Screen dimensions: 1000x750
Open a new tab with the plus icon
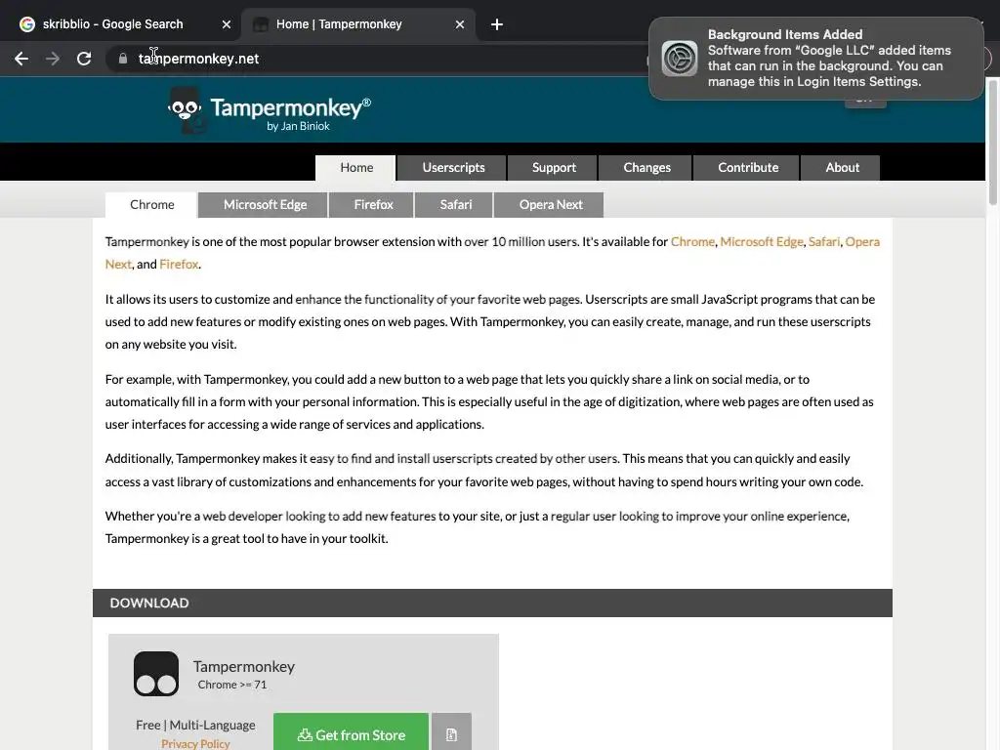click(x=497, y=24)
